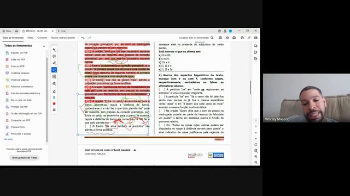Open the help icon in title bar
The image size is (350, 196).
click(x=219, y=31)
